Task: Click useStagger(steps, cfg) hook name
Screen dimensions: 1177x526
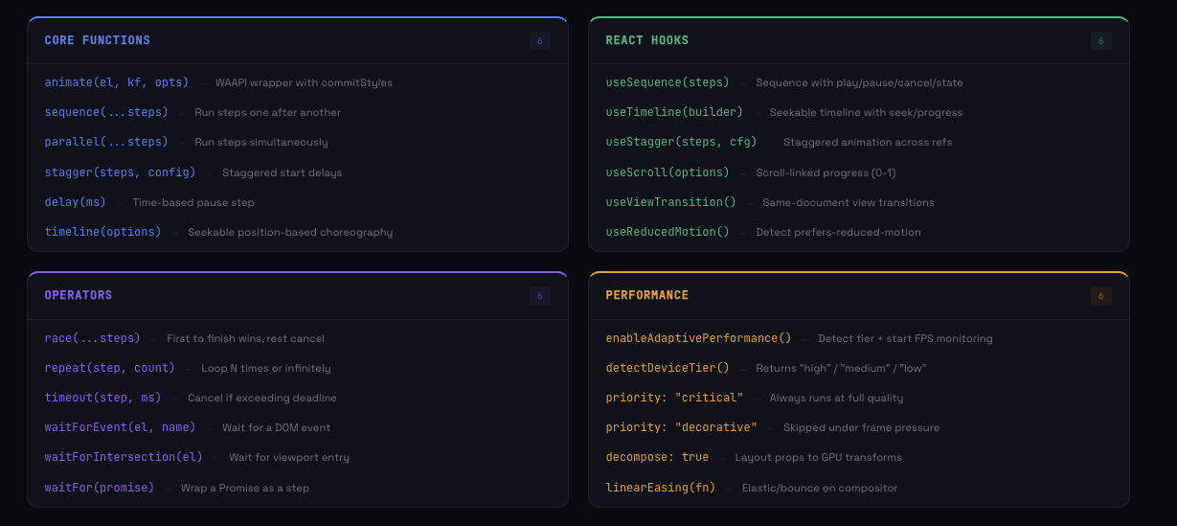Action: (x=681, y=142)
